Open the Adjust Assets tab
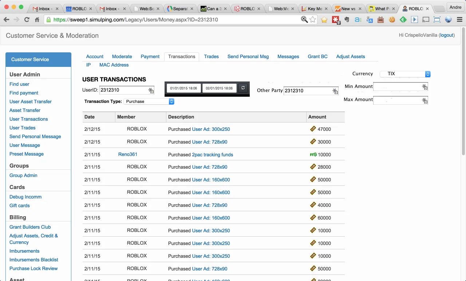466x281 pixels. tap(351, 56)
